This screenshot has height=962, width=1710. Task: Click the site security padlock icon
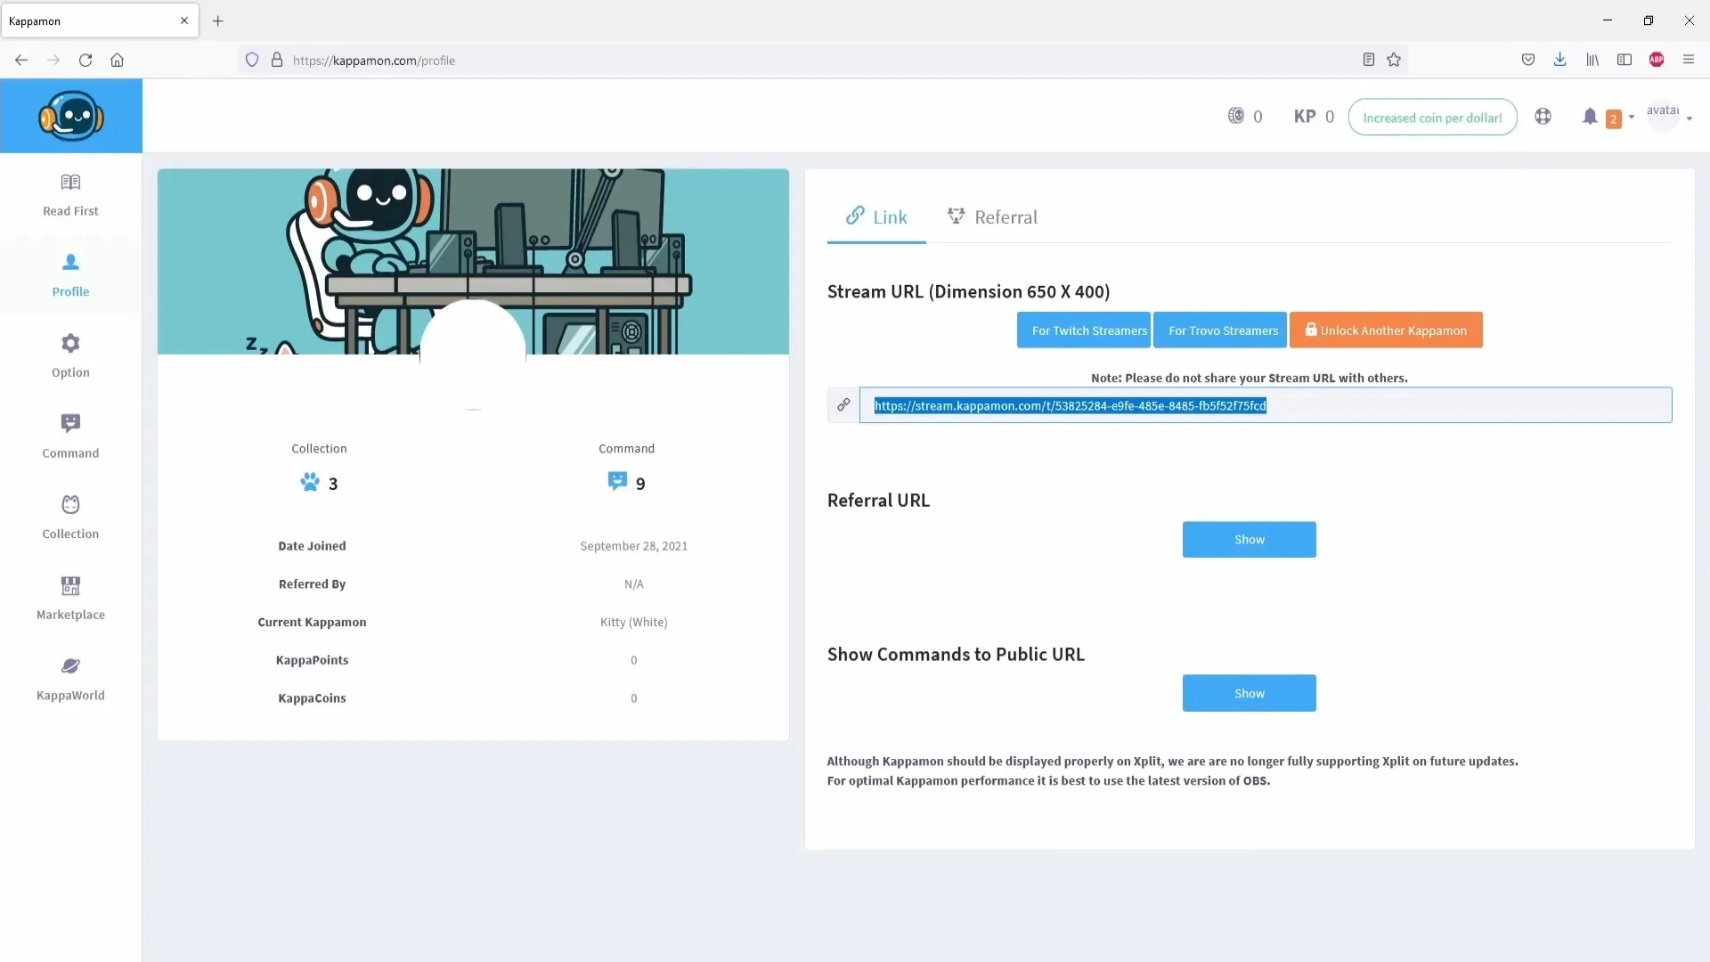click(x=277, y=60)
